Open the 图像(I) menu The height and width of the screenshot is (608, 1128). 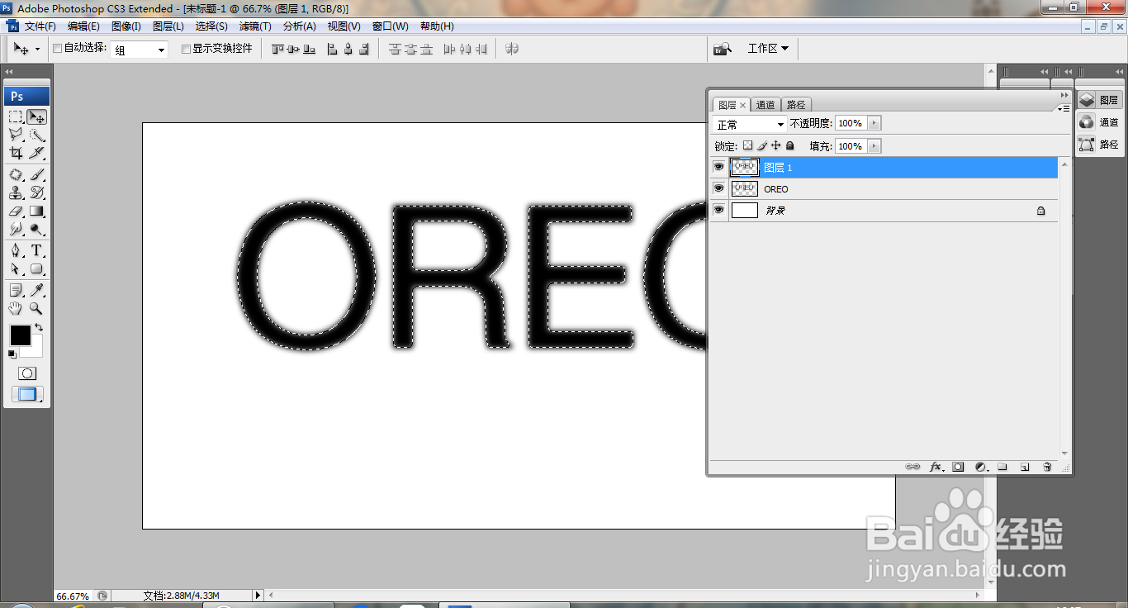[126, 26]
